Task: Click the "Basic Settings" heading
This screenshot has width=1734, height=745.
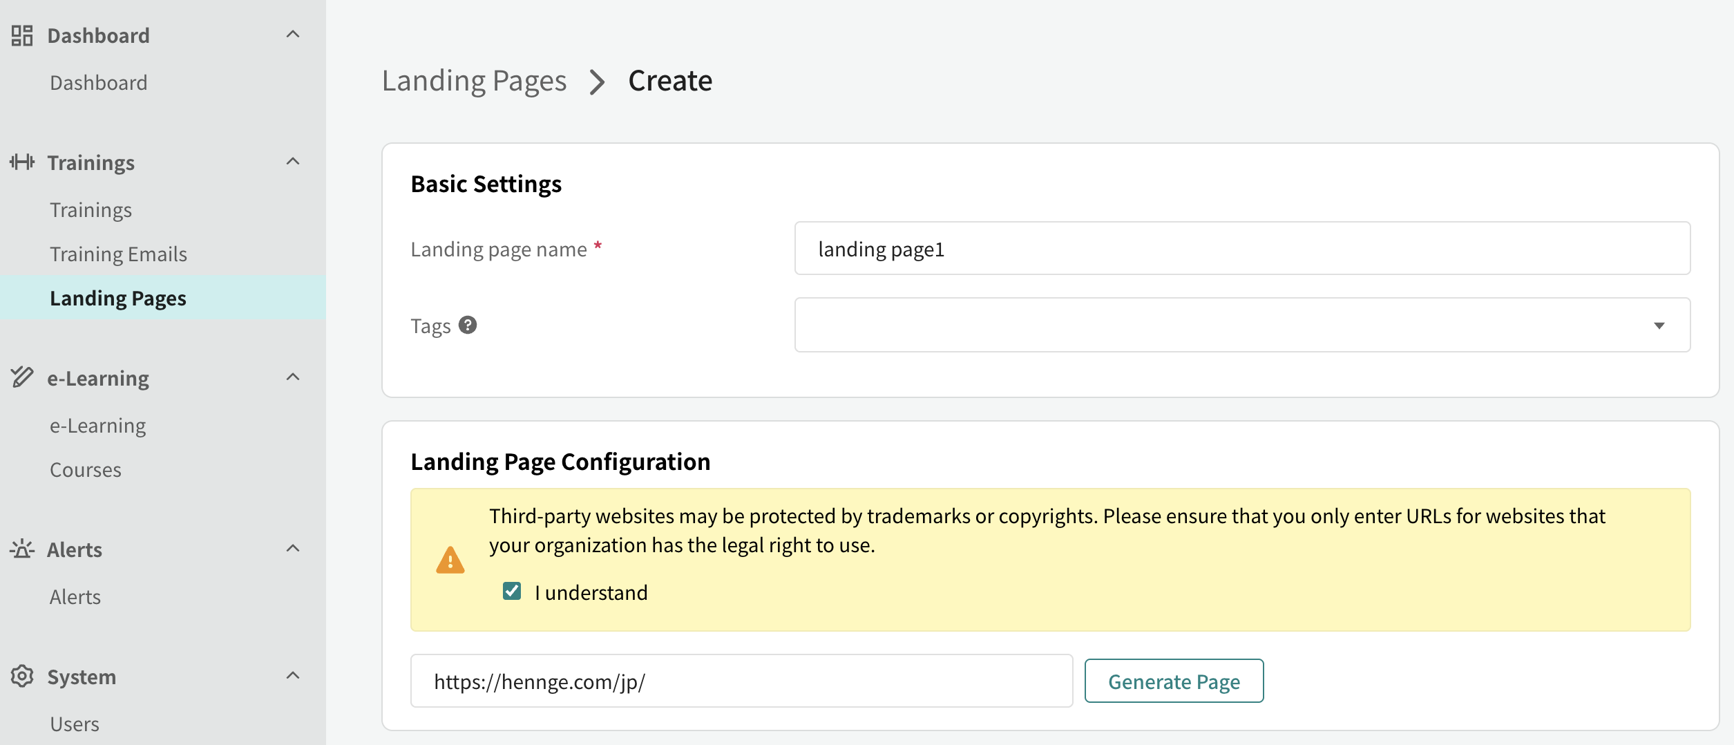Action: 486,185
